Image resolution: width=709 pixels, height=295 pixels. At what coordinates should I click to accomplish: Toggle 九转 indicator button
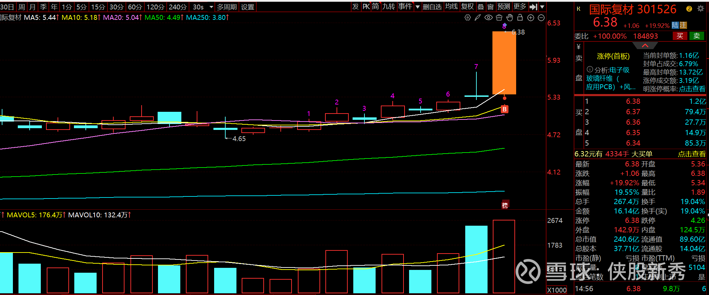click(x=389, y=7)
